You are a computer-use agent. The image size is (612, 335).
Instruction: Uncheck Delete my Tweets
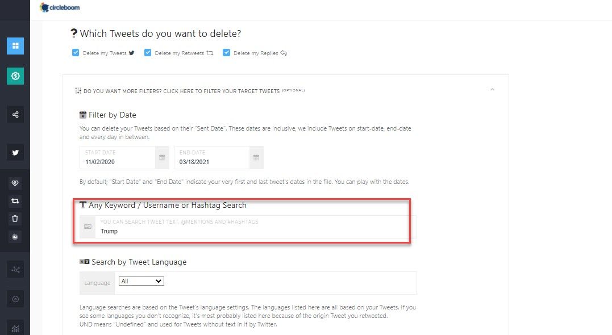pyautogui.click(x=76, y=52)
